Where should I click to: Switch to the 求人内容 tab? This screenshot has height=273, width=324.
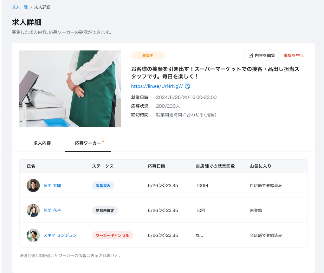click(x=42, y=143)
